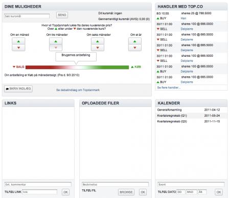Viewport: 230px width, 198px height.
Task: Click the SEND button for kursmål
Action: point(62,15)
